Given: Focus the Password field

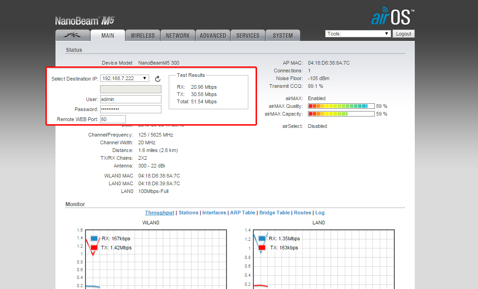Looking at the screenshot, I should (131, 109).
